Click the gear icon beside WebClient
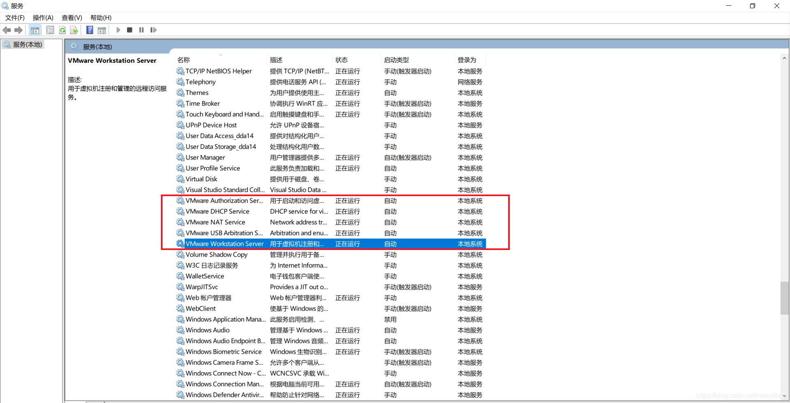 click(180, 308)
